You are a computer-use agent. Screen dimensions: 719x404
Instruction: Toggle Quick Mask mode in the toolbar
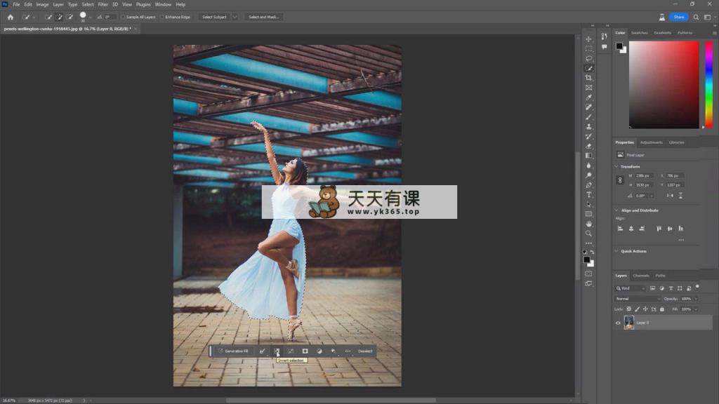[589, 274]
